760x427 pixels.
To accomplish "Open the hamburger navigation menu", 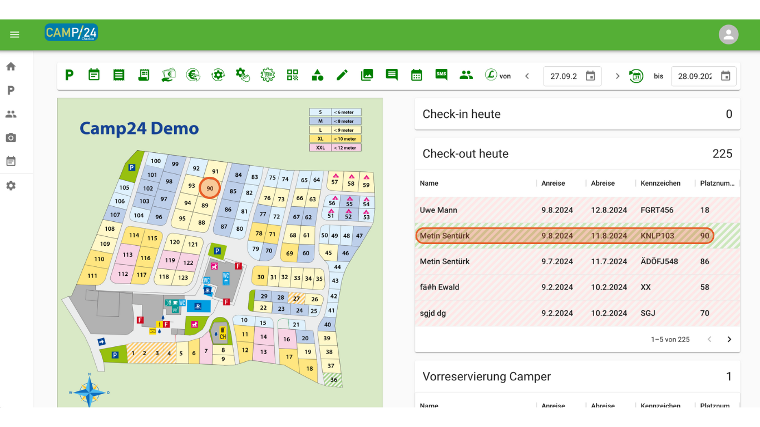I will click(x=14, y=34).
